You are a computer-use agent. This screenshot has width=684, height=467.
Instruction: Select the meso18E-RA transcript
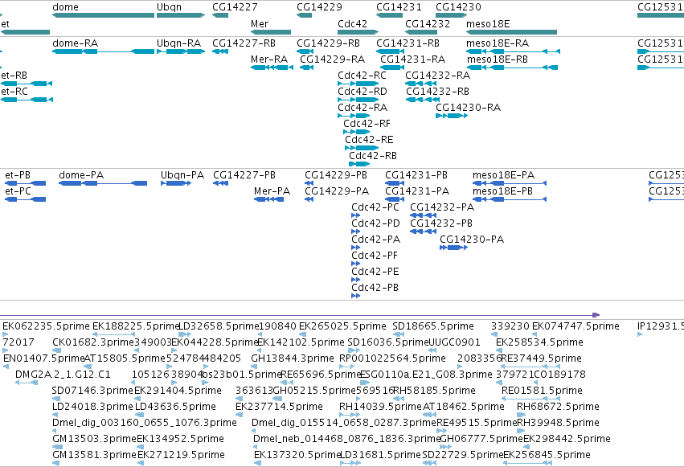point(513,51)
